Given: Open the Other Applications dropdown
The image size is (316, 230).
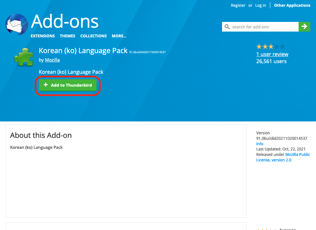Looking at the screenshot, I should 292,5.
